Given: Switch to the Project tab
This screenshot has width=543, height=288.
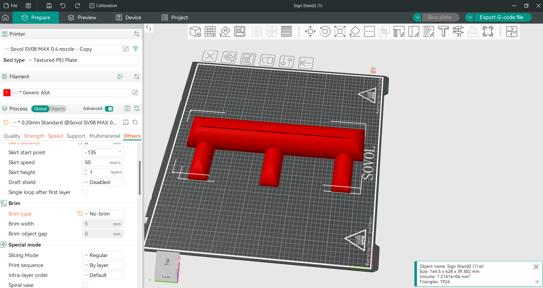Looking at the screenshot, I should pyautogui.click(x=175, y=18).
